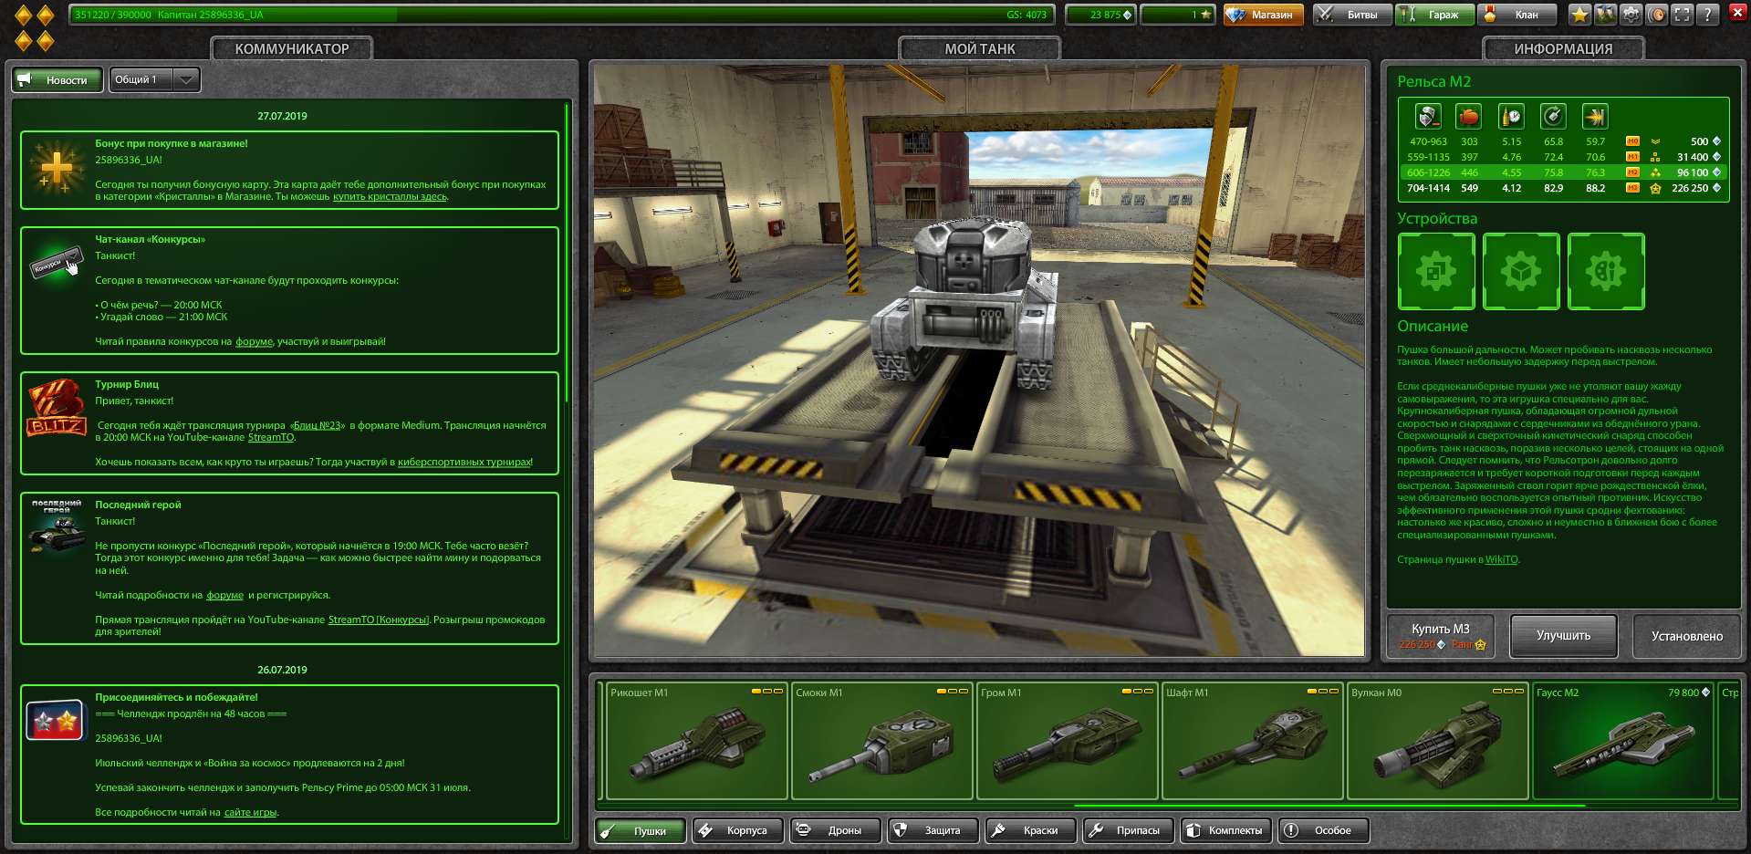Select the Краски paints category tab
The height and width of the screenshot is (854, 1751).
1031,830
